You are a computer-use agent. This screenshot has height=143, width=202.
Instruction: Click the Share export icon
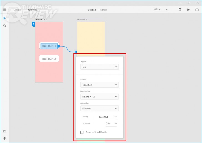point(197,10)
